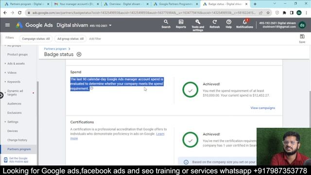Image resolution: width=311 pixels, height=175 pixels.
Task: Open Audiences in sidebar
Action: [x=14, y=104]
